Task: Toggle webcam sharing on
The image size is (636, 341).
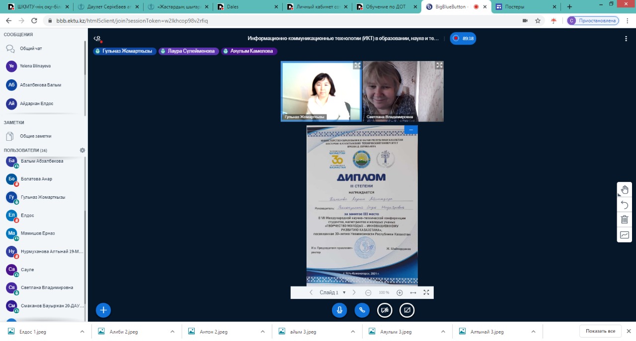Action: point(385,310)
